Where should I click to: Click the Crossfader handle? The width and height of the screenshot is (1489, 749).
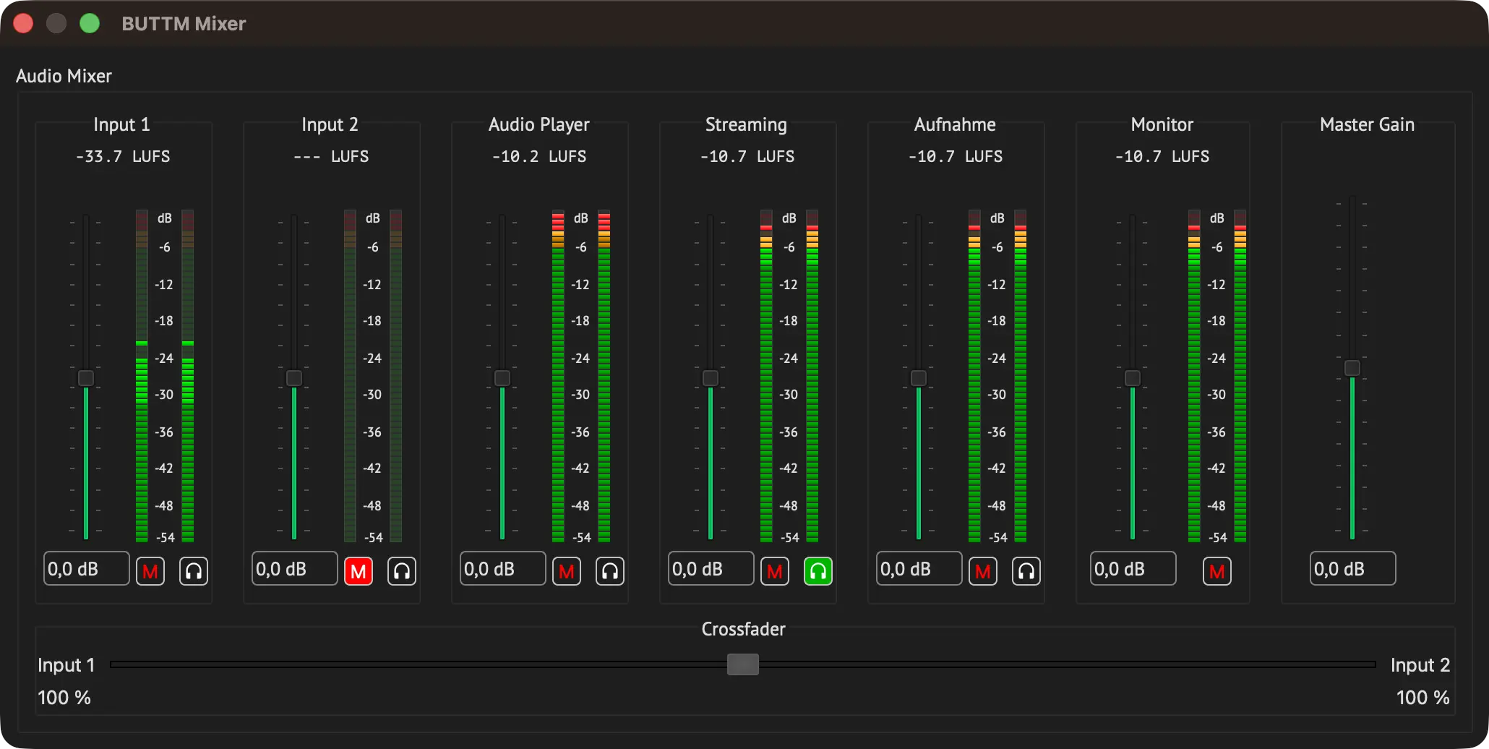743,664
